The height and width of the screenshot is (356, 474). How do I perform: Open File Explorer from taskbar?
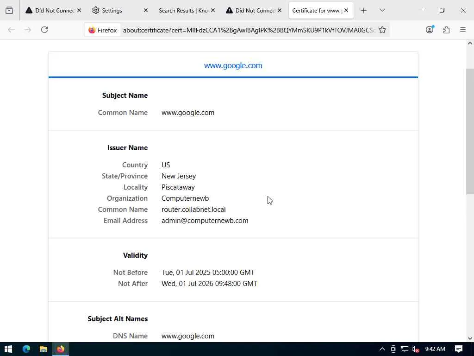click(x=44, y=349)
